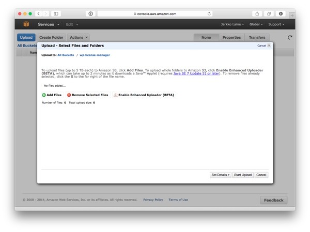Screen dimensions: 310x232
Task: Close the upload dialog with the X
Action: (269, 45)
